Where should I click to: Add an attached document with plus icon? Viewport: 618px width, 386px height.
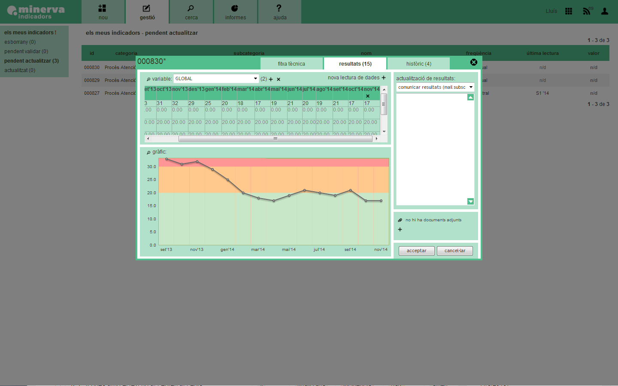[x=400, y=229]
